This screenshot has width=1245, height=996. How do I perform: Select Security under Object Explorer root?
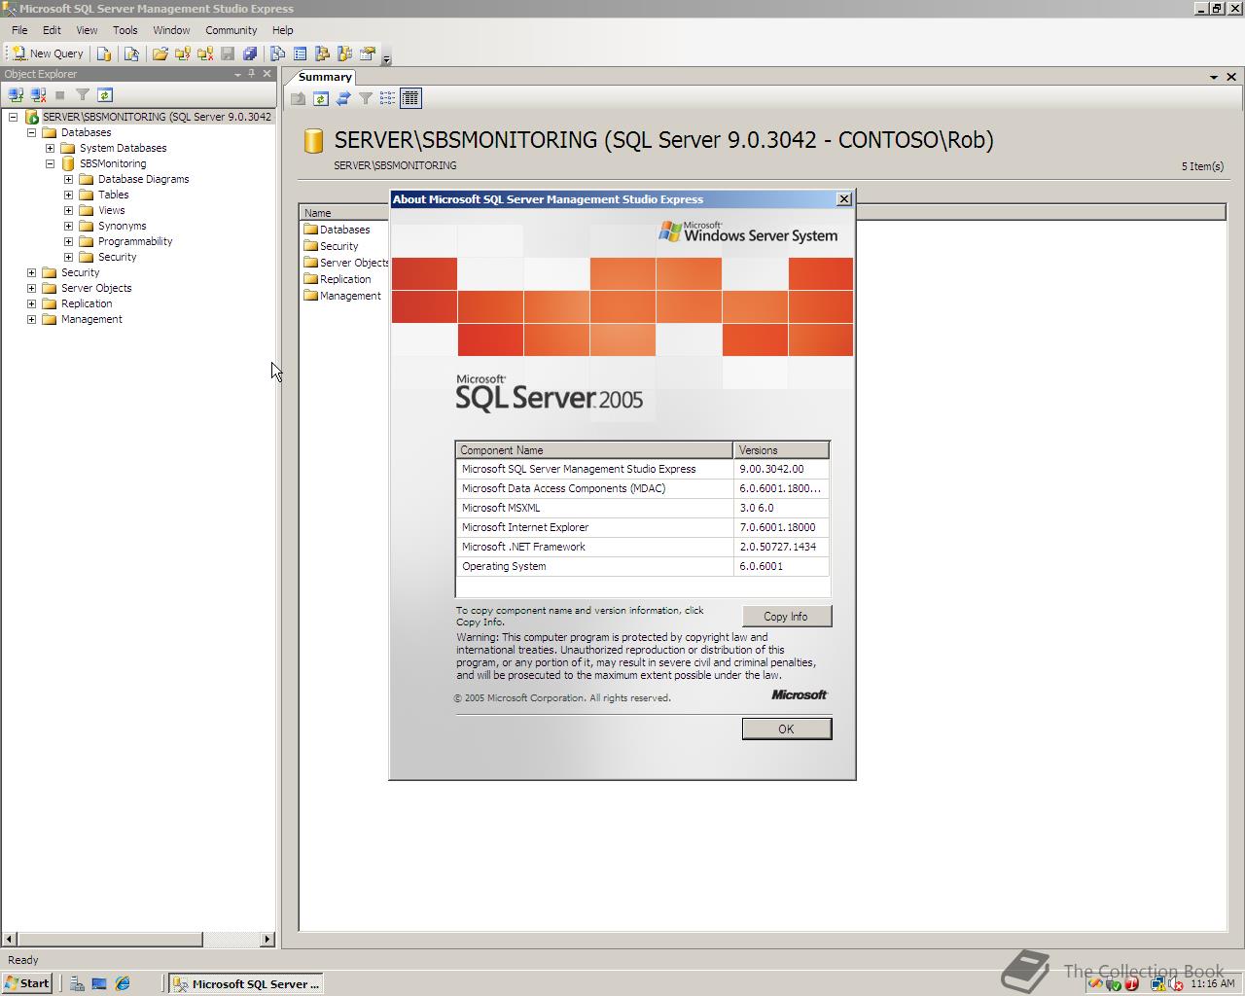point(80,272)
